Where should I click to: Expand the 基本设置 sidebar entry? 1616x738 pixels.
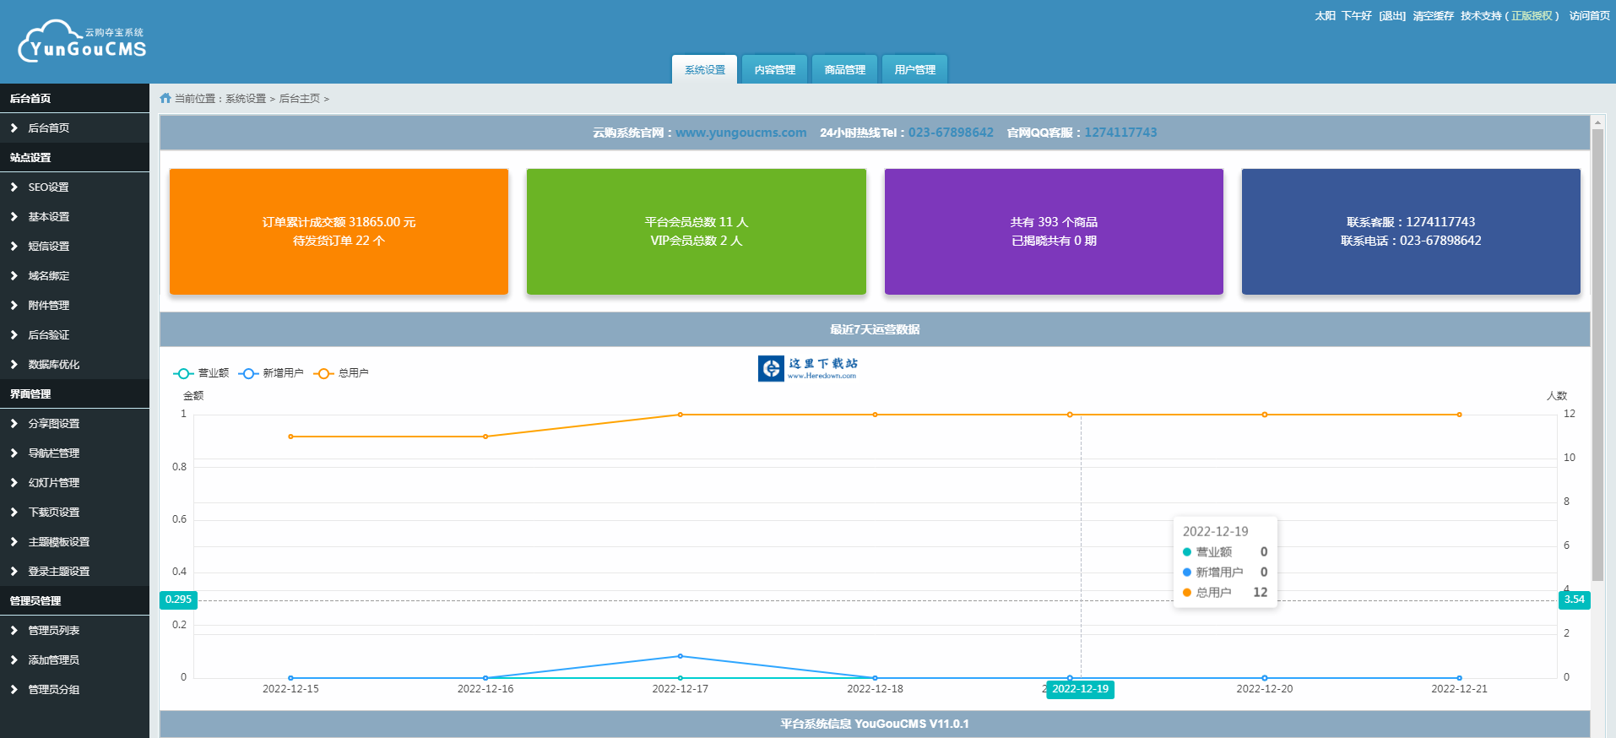[49, 217]
